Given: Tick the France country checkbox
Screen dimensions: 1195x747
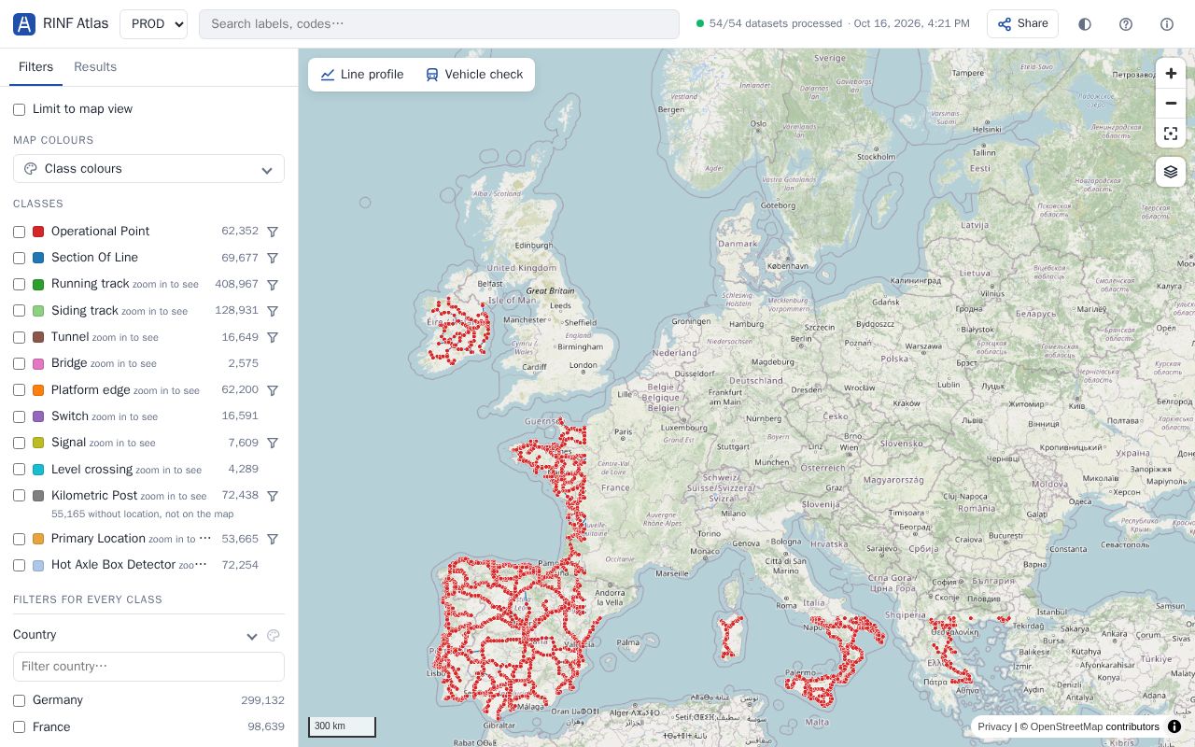Looking at the screenshot, I should [19, 726].
